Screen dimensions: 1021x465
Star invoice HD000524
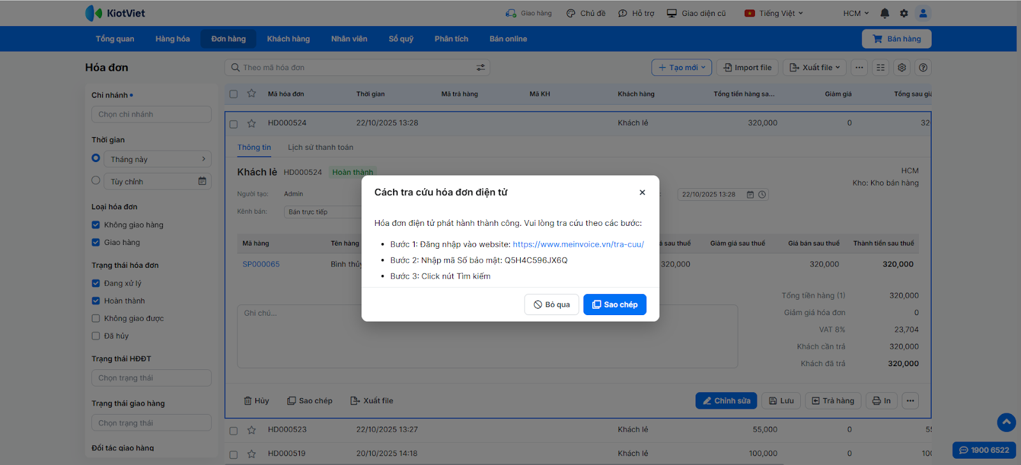[251, 123]
